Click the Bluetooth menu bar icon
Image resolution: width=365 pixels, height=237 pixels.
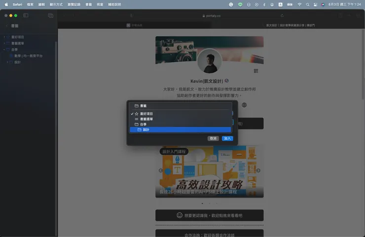coord(264,4)
